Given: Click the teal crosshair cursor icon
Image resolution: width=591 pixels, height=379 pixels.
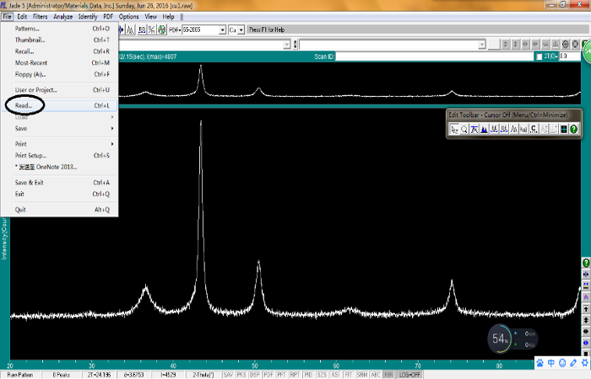Looking at the screenshot, I should (564, 130).
